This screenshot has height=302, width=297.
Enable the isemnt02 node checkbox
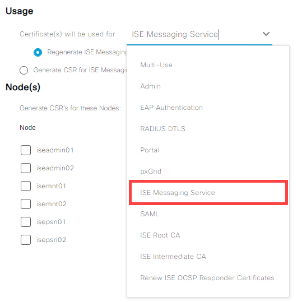point(26,204)
